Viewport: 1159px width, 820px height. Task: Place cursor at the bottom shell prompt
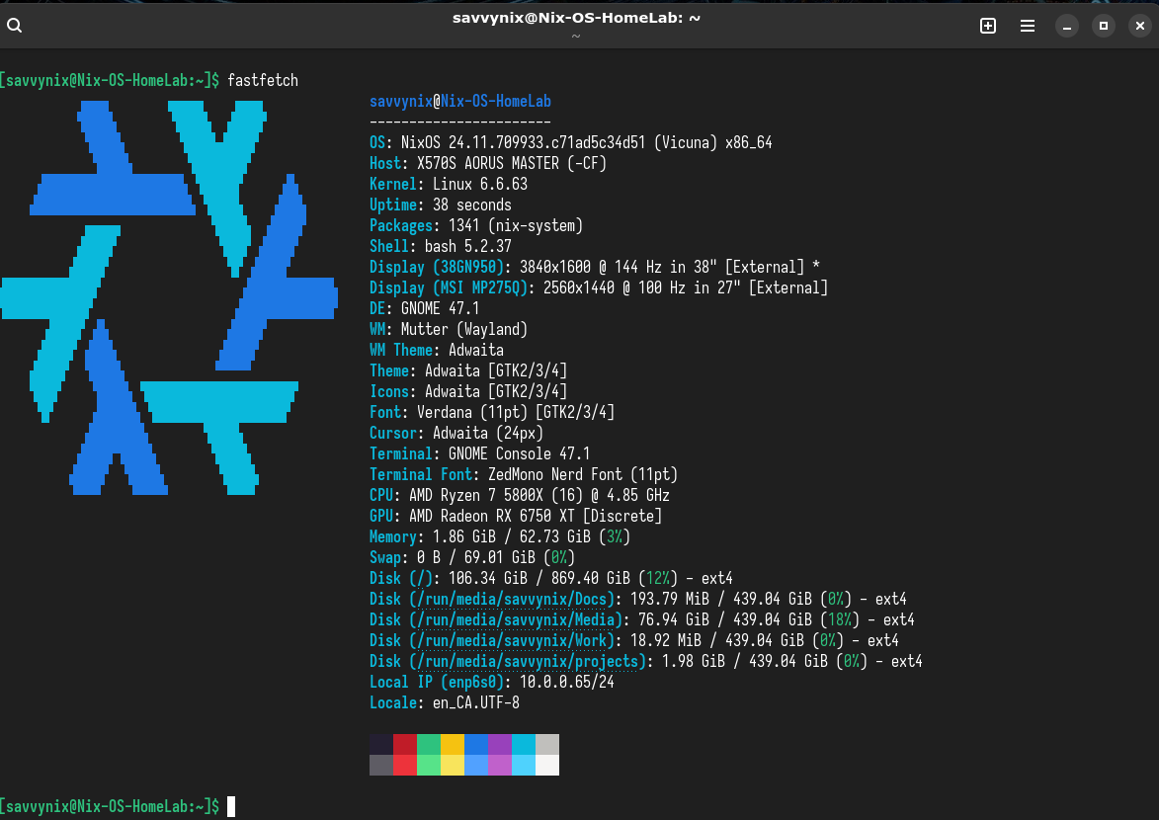click(x=231, y=806)
